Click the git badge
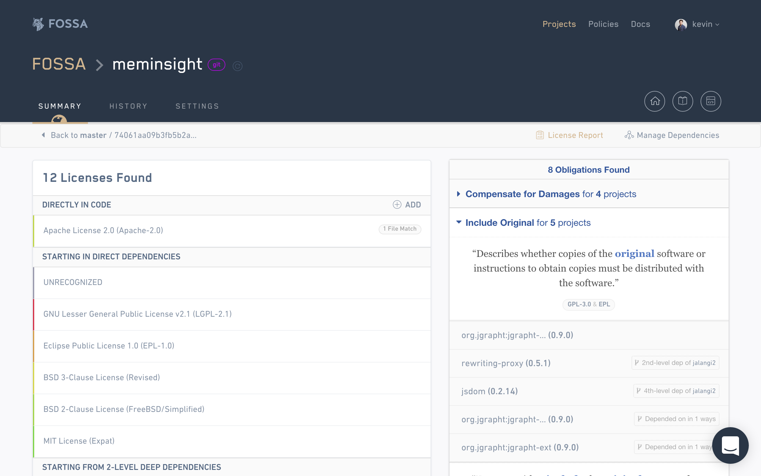The image size is (761, 476). pos(217,65)
